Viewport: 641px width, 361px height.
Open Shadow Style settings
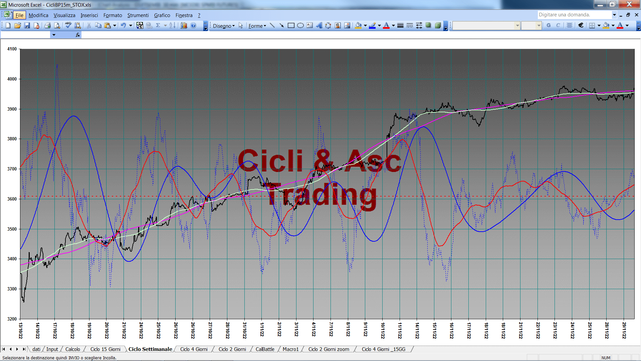(428, 25)
